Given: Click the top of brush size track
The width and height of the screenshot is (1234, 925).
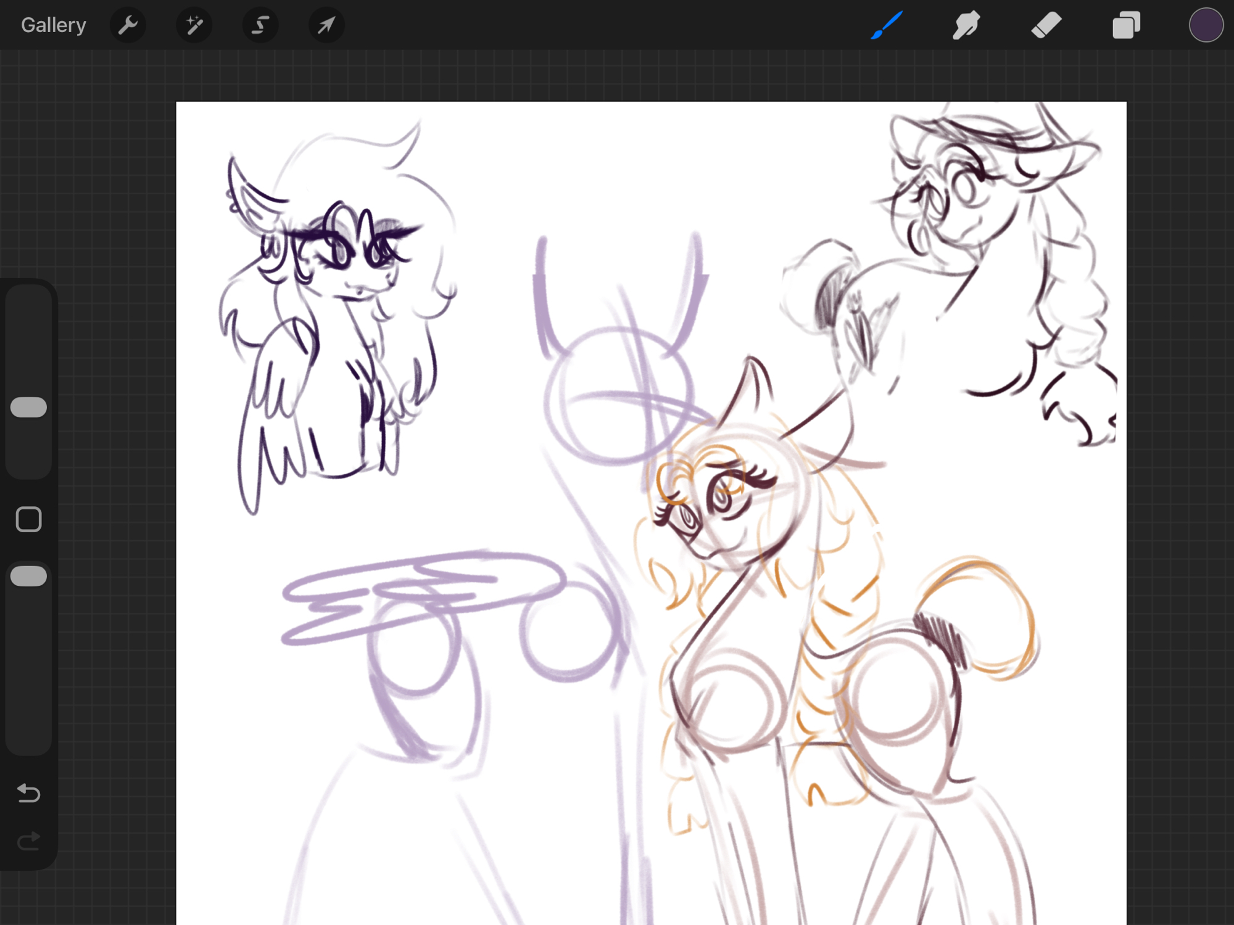Looking at the screenshot, I should tap(29, 302).
